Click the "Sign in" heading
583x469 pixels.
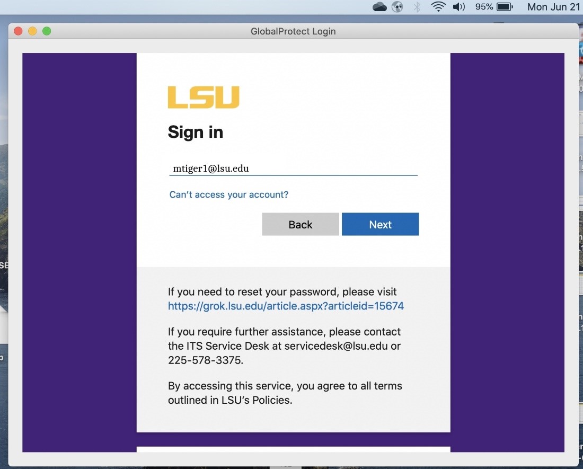(195, 132)
